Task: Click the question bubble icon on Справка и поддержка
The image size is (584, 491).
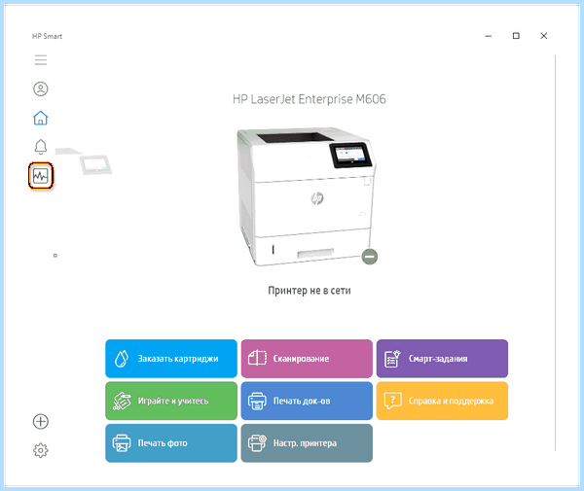Action: (392, 401)
